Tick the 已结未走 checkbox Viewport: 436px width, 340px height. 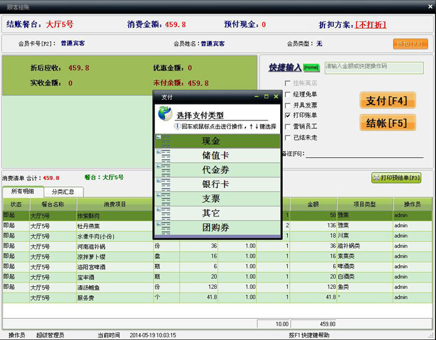click(x=288, y=137)
